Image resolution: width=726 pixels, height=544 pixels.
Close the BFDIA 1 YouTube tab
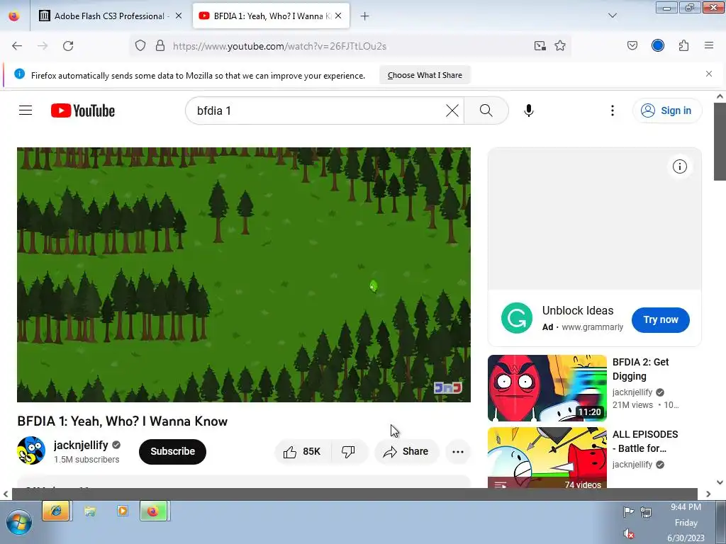point(338,16)
